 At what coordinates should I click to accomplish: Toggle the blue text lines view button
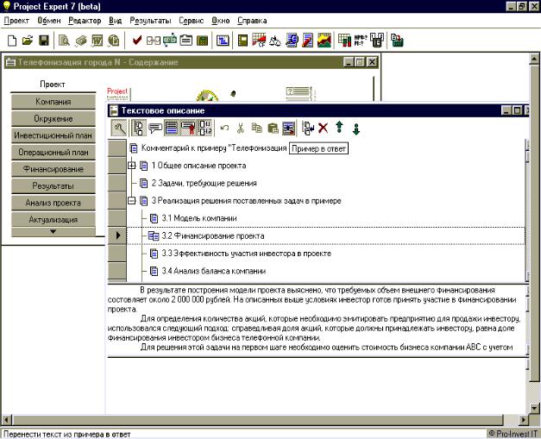point(172,129)
